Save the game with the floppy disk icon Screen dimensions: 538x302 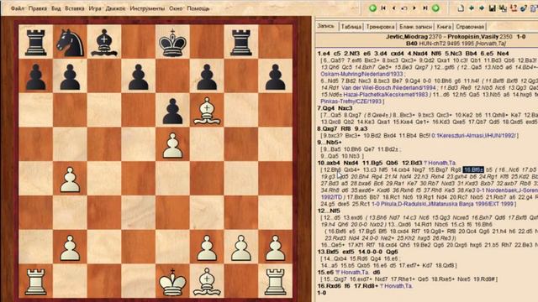493,8
